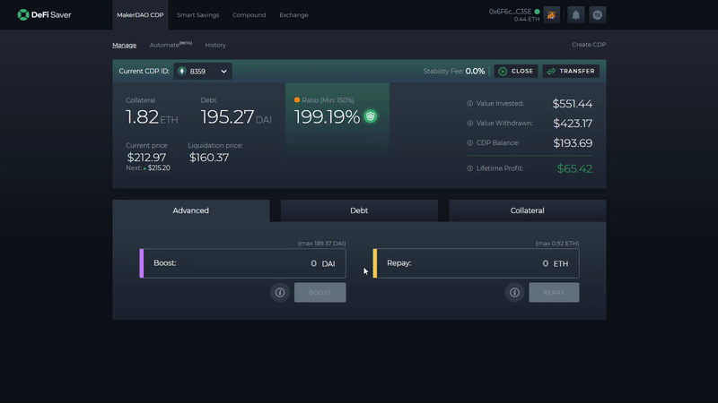
Task: Click the ETH icon in CDP selector
Action: point(182,72)
